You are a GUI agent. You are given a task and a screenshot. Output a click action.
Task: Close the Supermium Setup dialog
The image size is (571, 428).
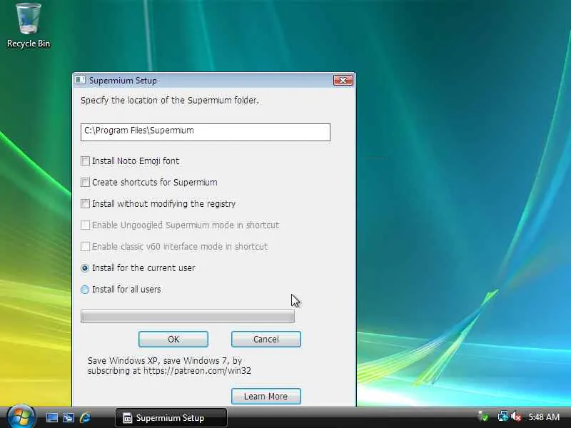click(343, 80)
